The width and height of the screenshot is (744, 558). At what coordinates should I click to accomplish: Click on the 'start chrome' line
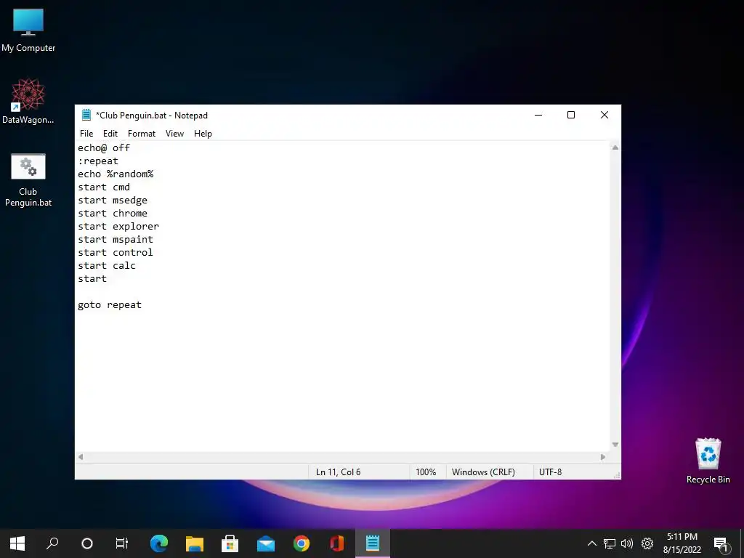coord(113,213)
